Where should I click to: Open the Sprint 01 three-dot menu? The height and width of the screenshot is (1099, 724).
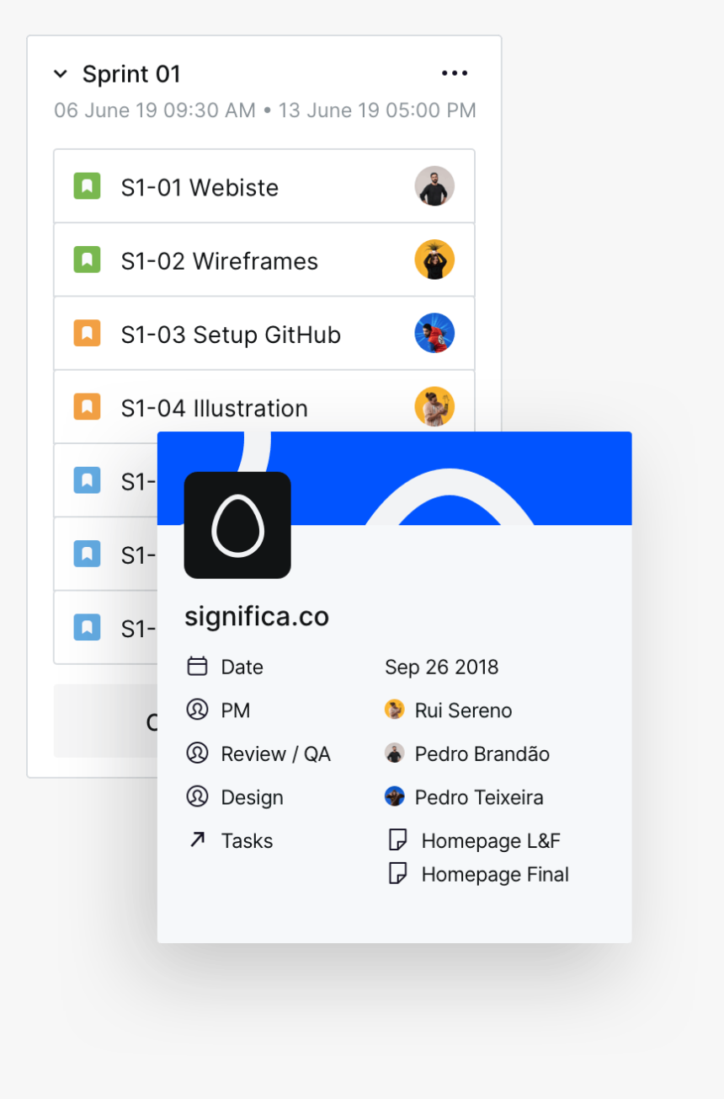pyautogui.click(x=455, y=73)
